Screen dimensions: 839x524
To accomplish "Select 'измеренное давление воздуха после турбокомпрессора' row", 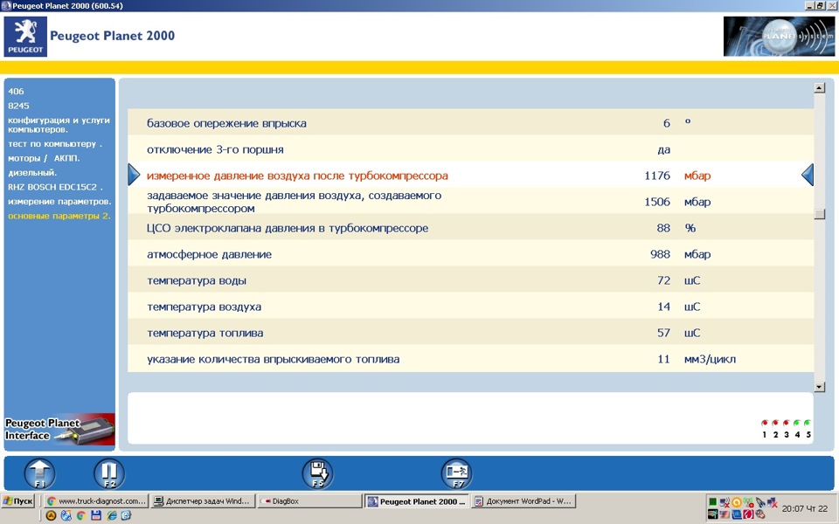I will tap(471, 176).
